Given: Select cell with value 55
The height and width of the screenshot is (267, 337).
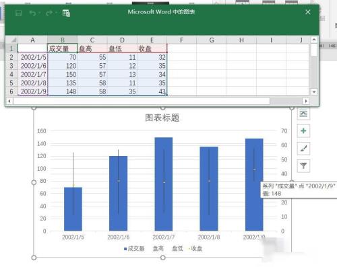Looking at the screenshot, I should tap(92, 57).
